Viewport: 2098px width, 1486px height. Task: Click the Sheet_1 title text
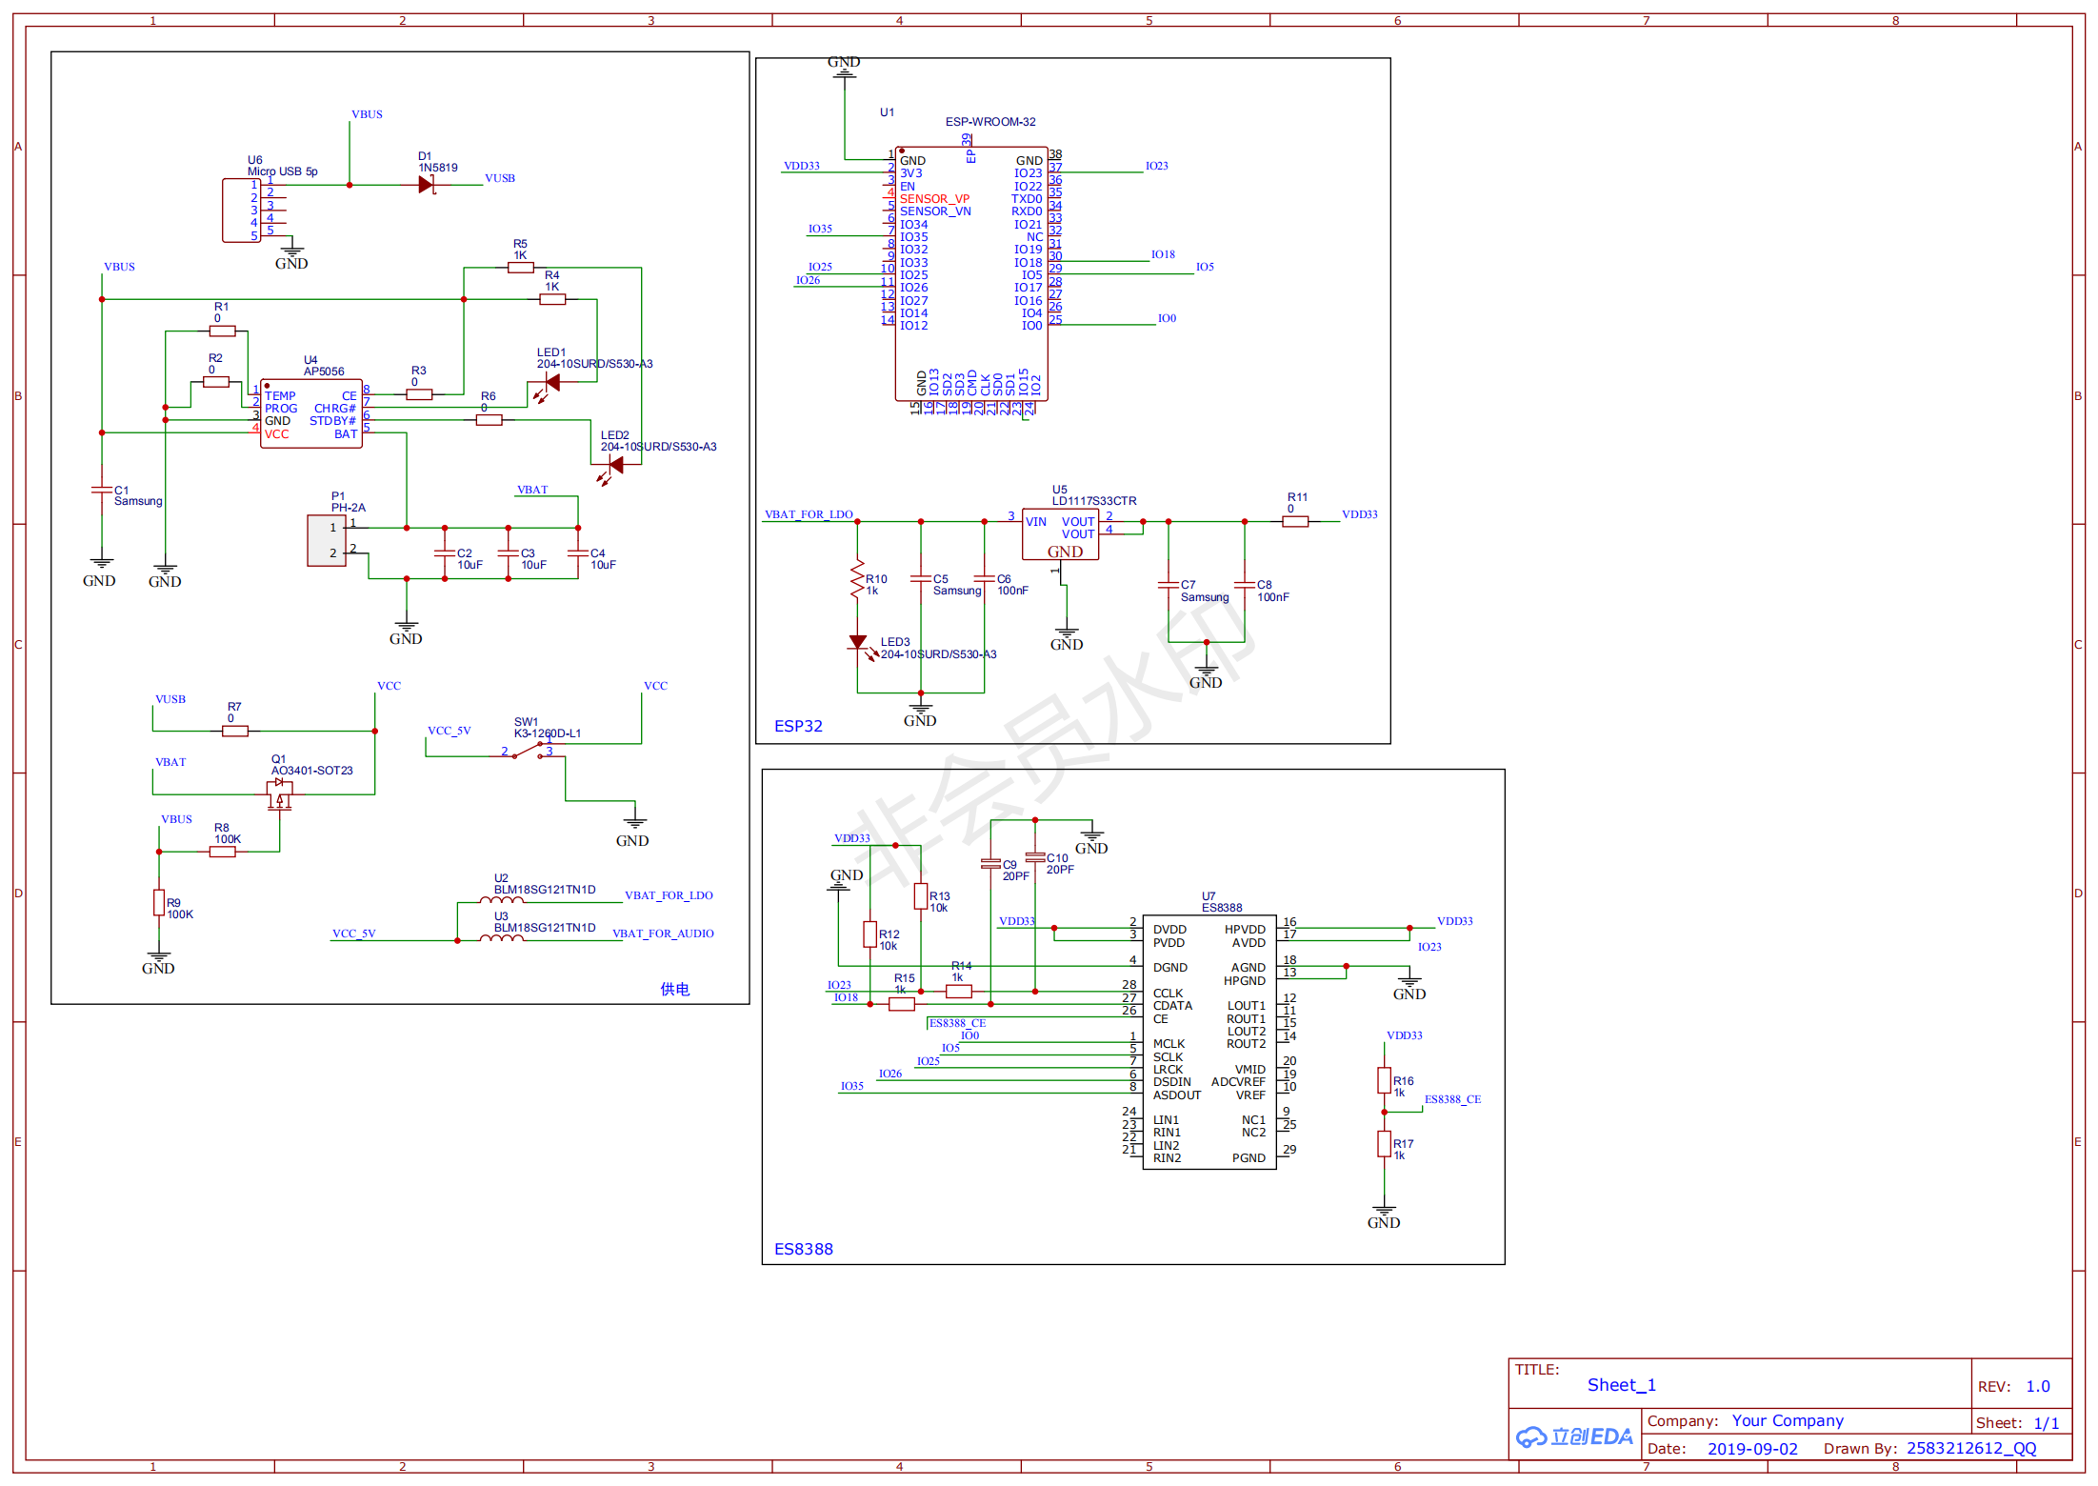pyautogui.click(x=1621, y=1385)
